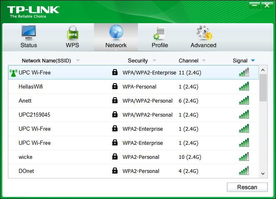The width and height of the screenshot is (276, 199).
Task: Click signal bars of Anett
Action: tap(244, 100)
